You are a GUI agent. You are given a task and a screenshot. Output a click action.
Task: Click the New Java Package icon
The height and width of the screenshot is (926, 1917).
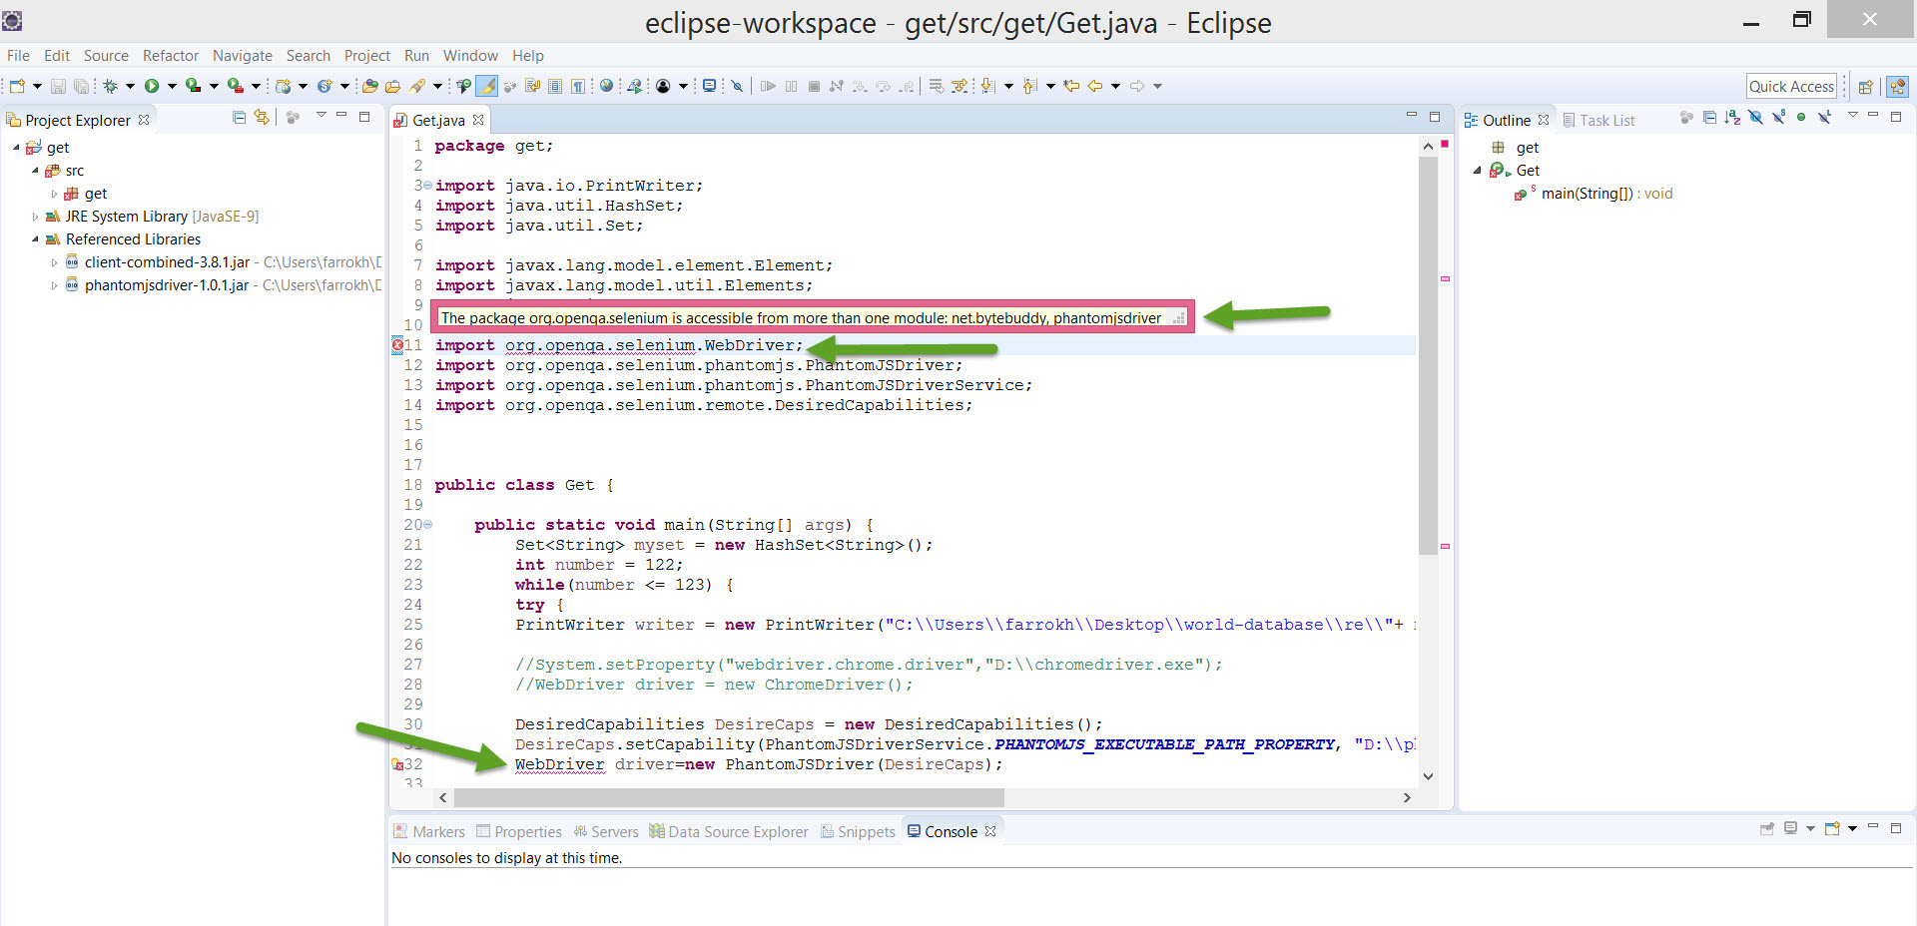pyautogui.click(x=284, y=86)
